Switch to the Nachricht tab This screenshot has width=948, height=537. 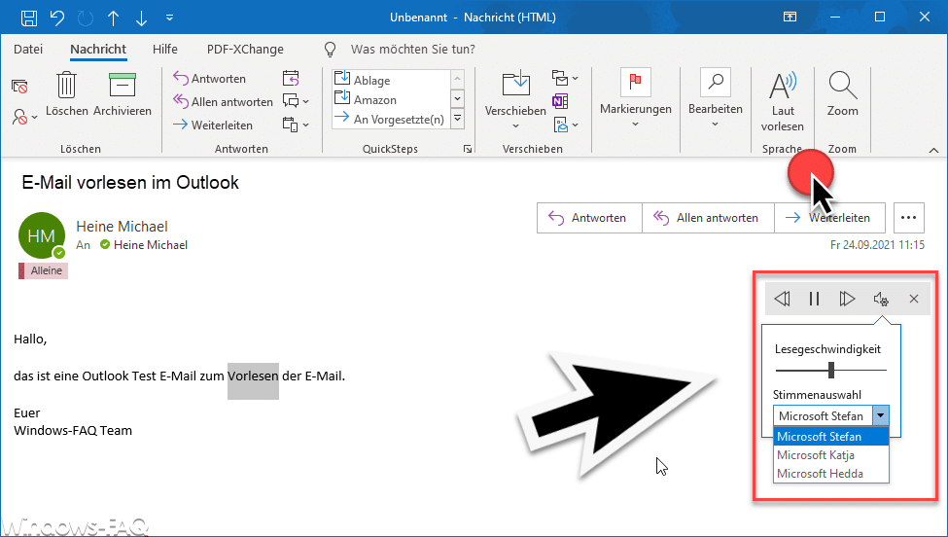[98, 50]
